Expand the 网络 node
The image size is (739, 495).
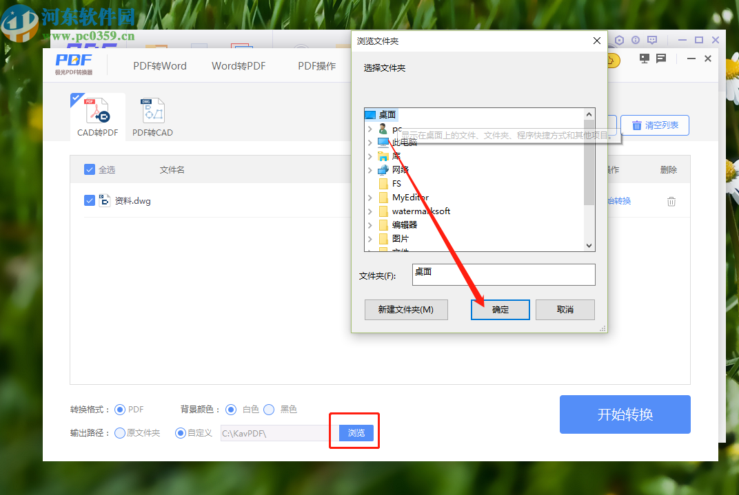click(370, 170)
